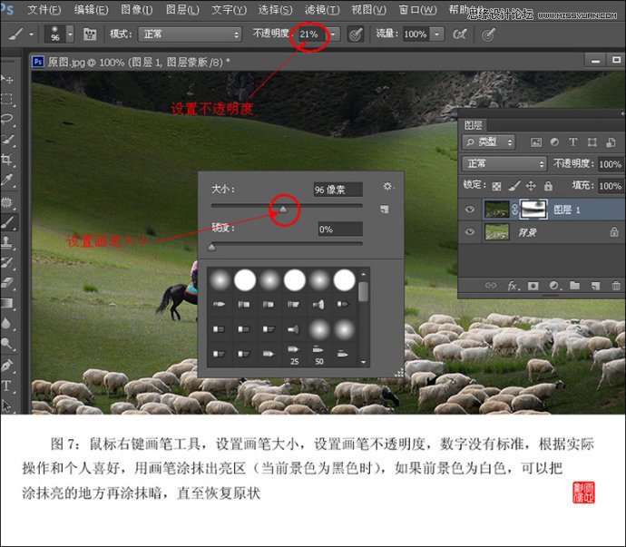Toggle pressure for size at options bar end

click(488, 34)
